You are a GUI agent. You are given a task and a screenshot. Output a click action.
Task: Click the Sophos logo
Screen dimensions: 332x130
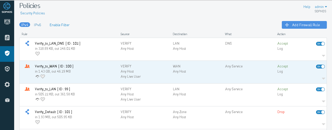click(7, 8)
